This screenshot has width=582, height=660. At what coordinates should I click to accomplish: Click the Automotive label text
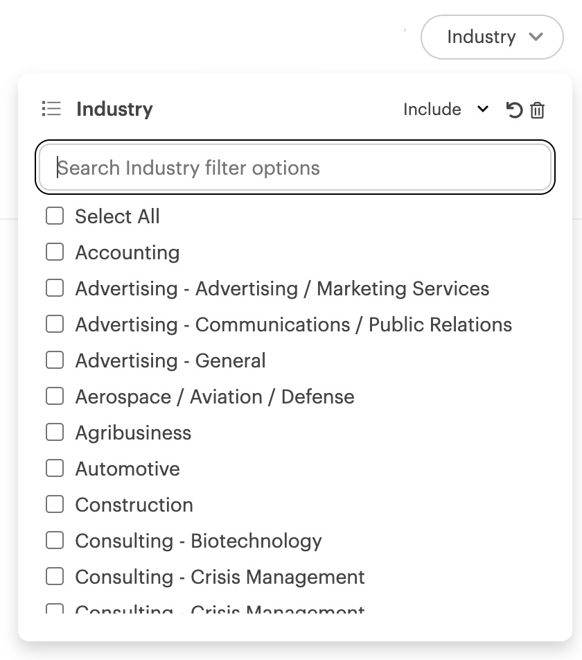127,469
